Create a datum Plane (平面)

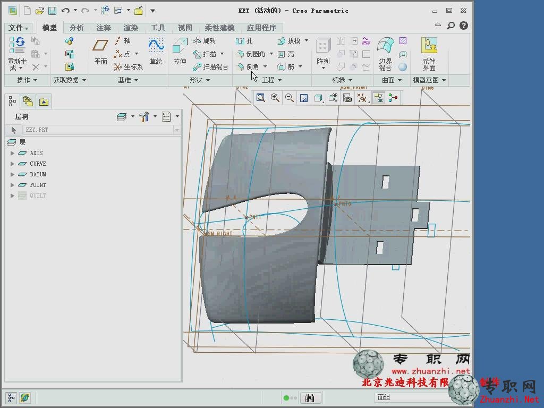click(100, 52)
